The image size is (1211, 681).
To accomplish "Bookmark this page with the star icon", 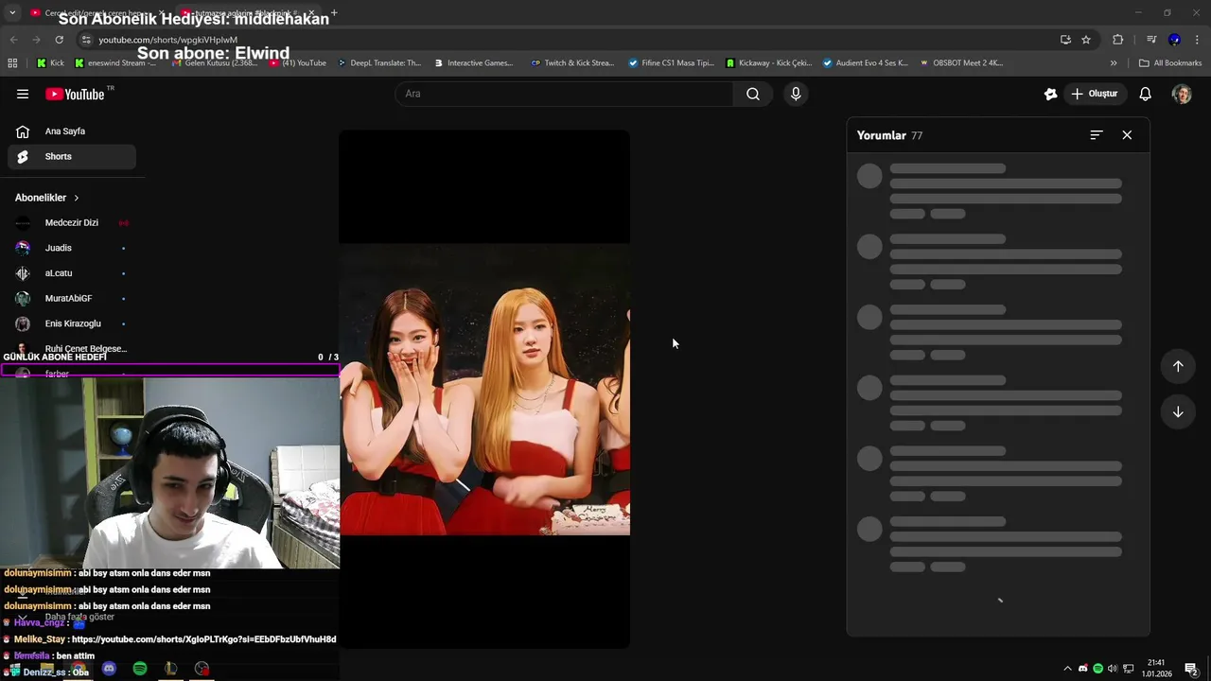I will (x=1086, y=40).
